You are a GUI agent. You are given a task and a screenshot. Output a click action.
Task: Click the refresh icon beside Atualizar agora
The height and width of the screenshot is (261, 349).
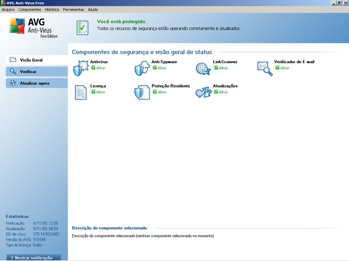click(13, 83)
